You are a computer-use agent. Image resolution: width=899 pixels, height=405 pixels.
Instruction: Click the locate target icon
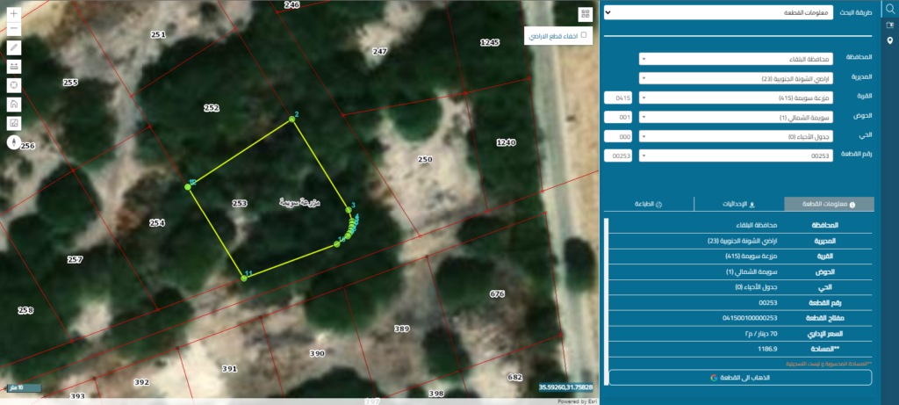tap(14, 85)
